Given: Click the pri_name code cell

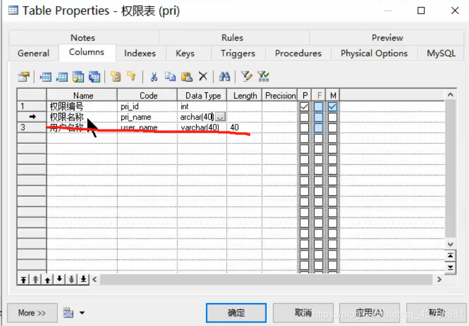Looking at the screenshot, I should 147,117.
